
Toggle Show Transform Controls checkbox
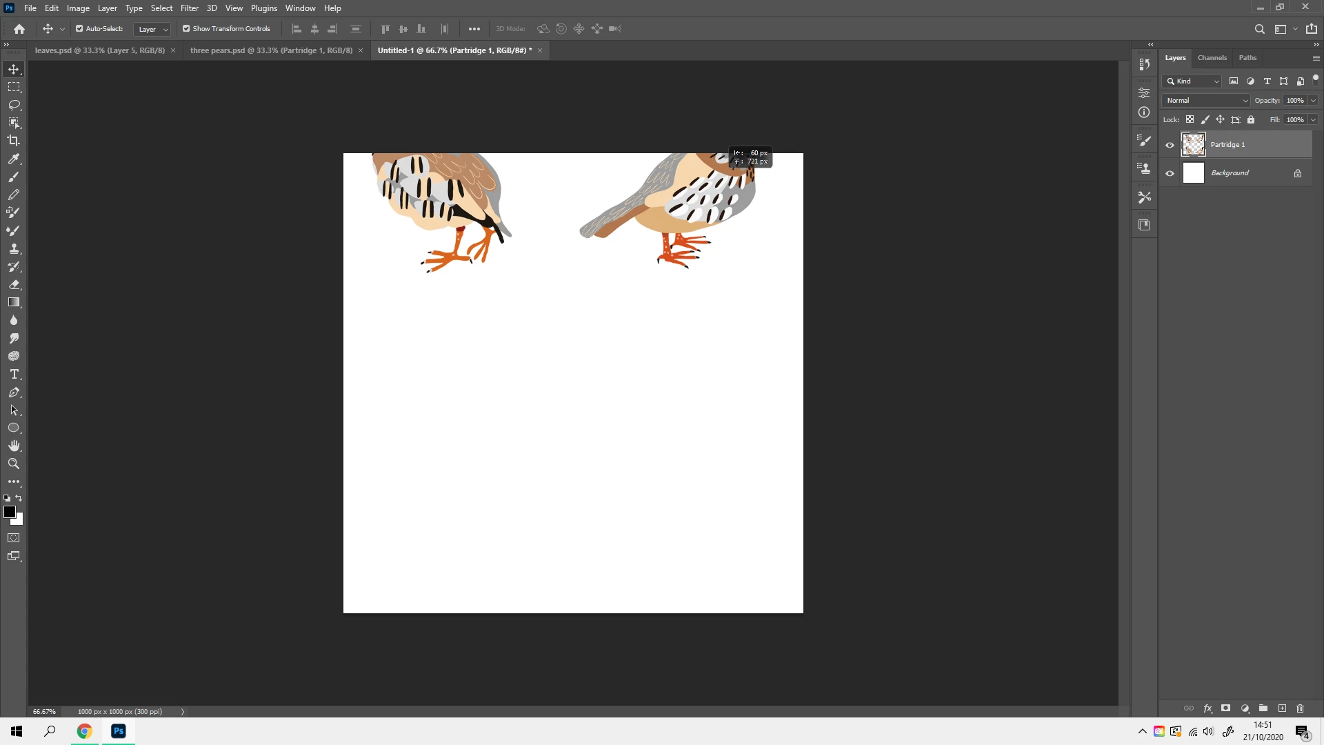point(186,29)
